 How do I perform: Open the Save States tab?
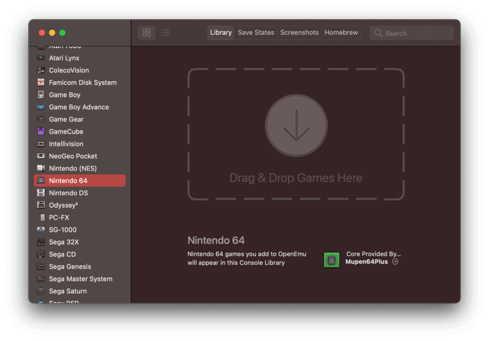[256, 32]
